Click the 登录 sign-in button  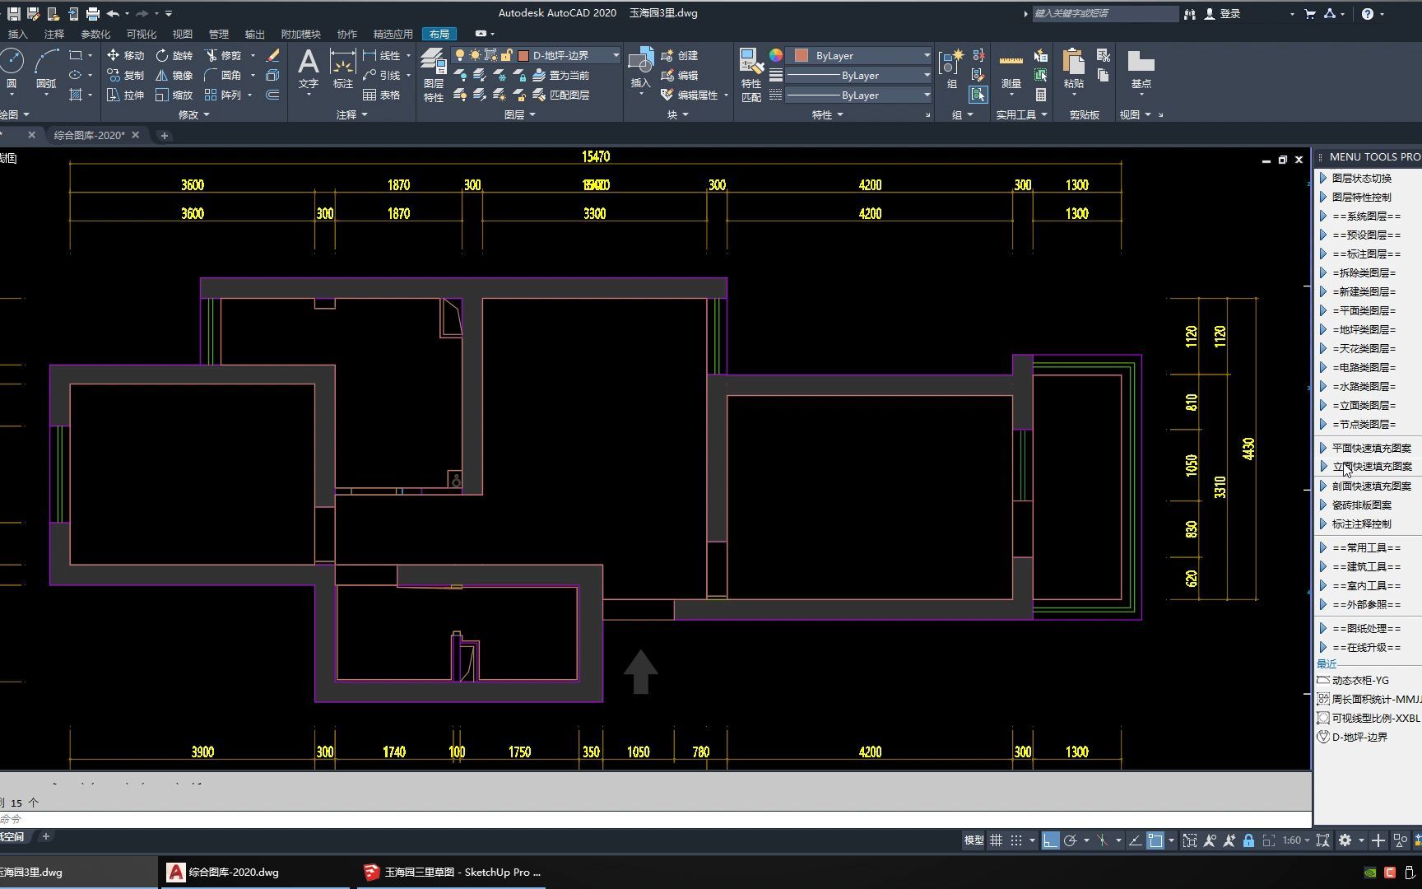[x=1223, y=14]
